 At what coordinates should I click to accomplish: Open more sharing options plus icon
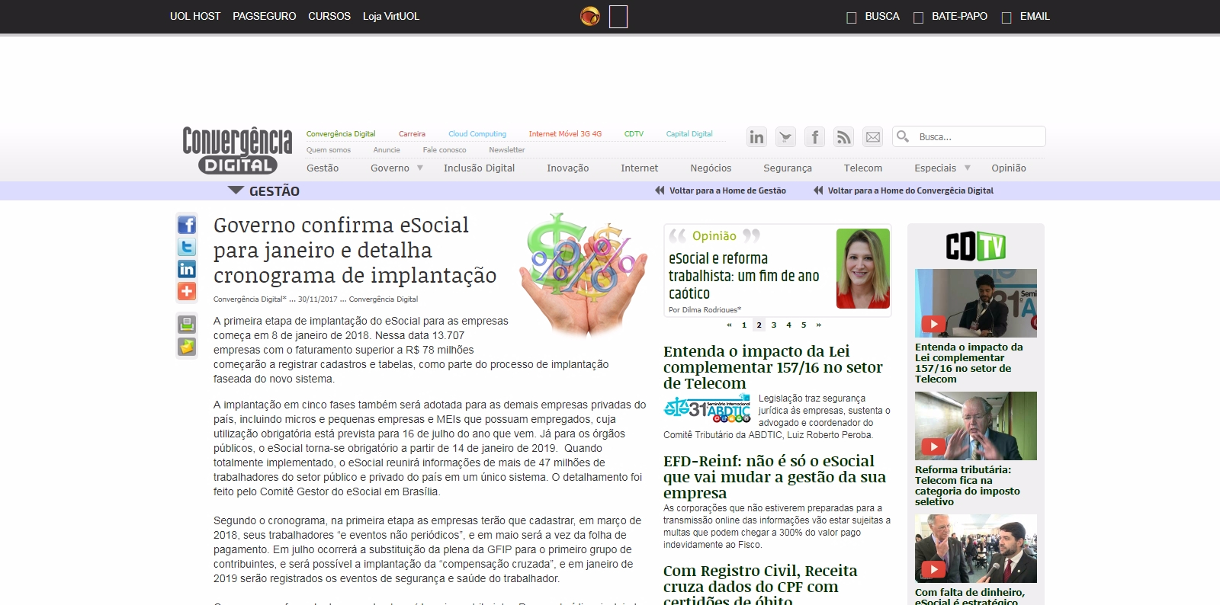point(187,291)
